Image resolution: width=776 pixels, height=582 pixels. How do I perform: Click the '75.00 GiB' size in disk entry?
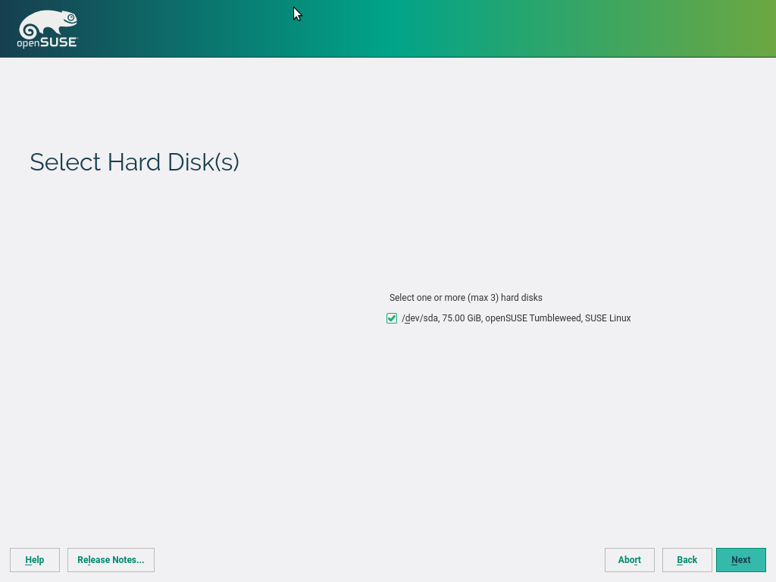(x=462, y=318)
